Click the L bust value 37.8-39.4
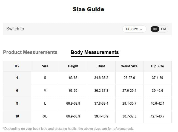Screen dimensions: 178x132 (101, 104)
